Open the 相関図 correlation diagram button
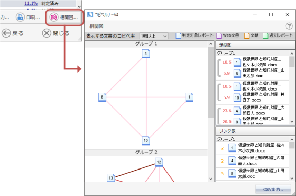 [64, 17]
